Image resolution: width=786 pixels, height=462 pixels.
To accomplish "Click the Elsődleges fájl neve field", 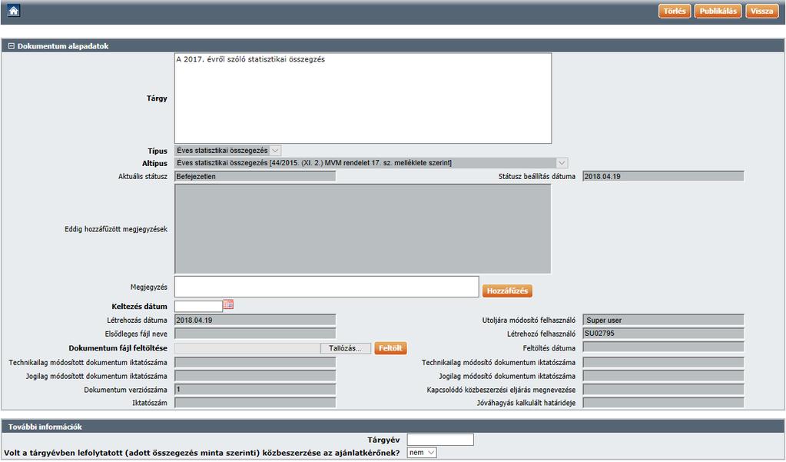I will coord(255,334).
